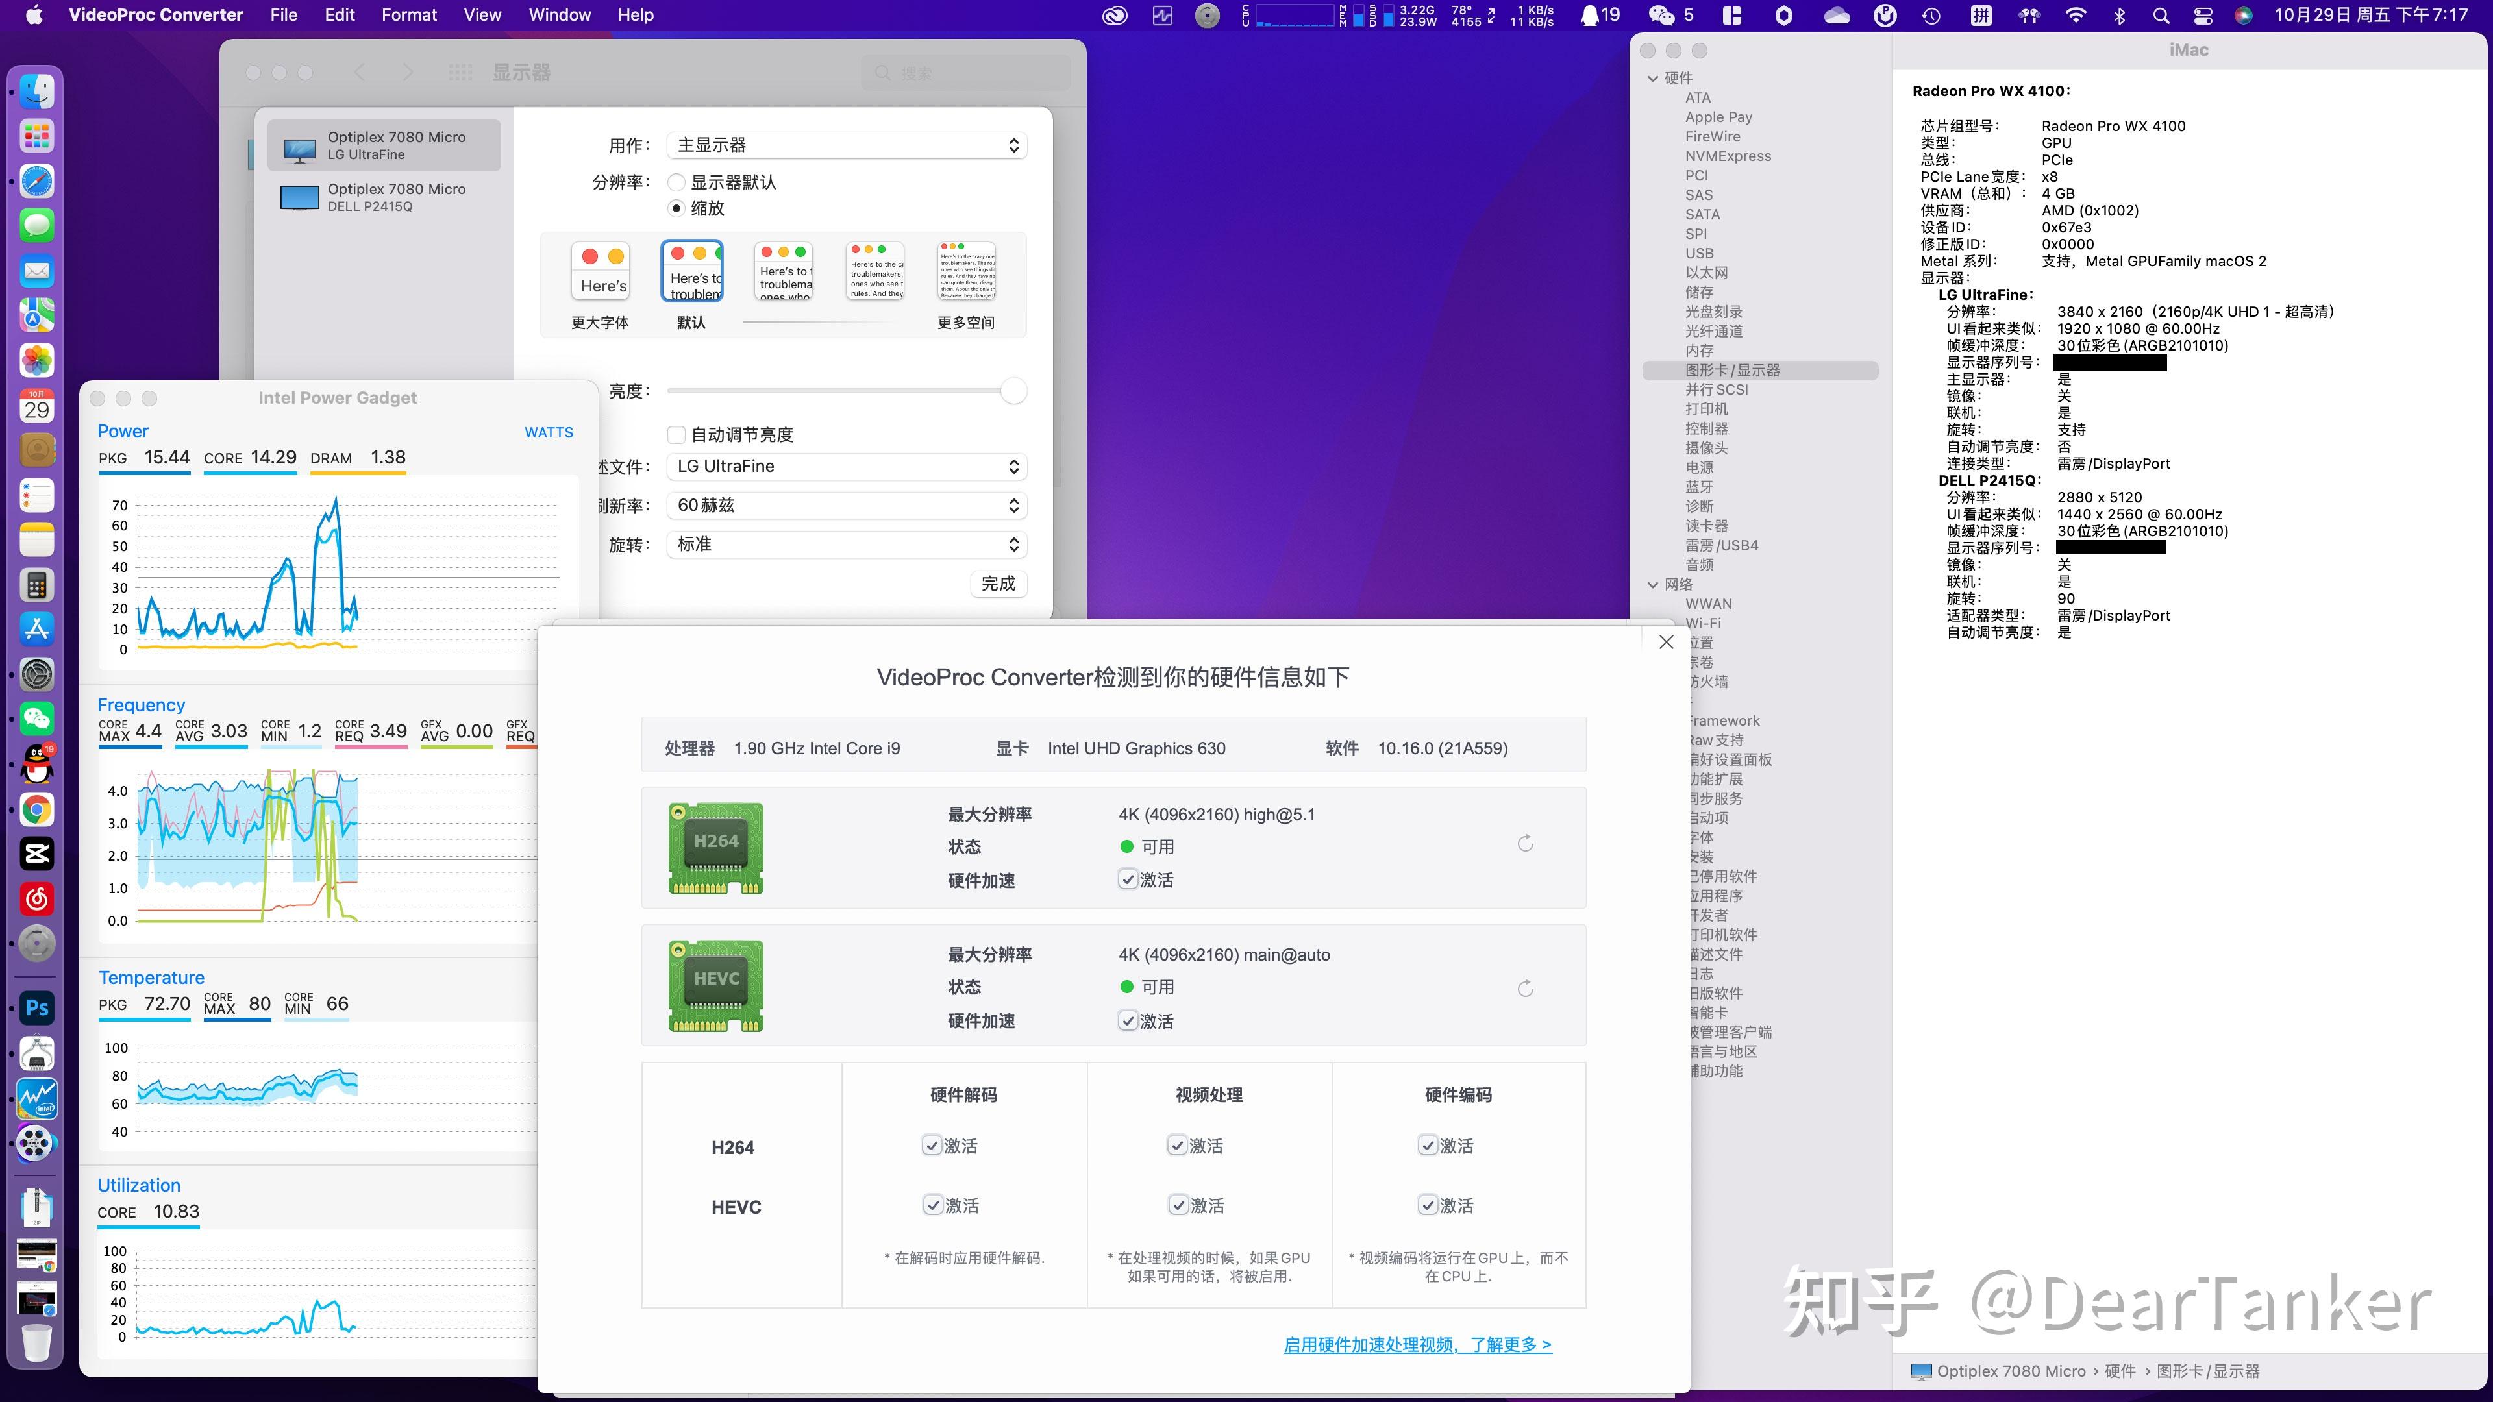Open NetEase Music red icon in dock
2493x1402 pixels.
tap(37, 899)
